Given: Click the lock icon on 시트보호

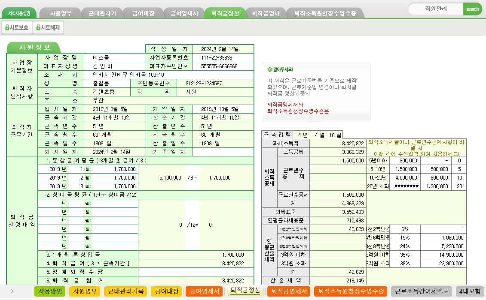Looking at the screenshot, I should pos(7,27).
